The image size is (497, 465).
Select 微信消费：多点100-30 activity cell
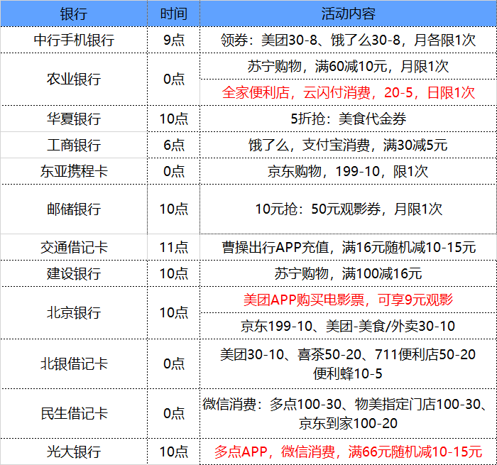[348, 414]
